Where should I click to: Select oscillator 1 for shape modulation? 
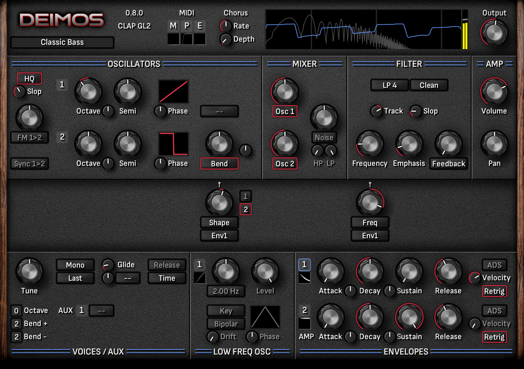(246, 196)
